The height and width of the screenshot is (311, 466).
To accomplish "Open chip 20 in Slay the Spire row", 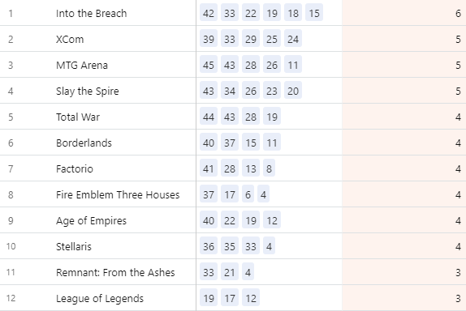I will coord(293,91).
